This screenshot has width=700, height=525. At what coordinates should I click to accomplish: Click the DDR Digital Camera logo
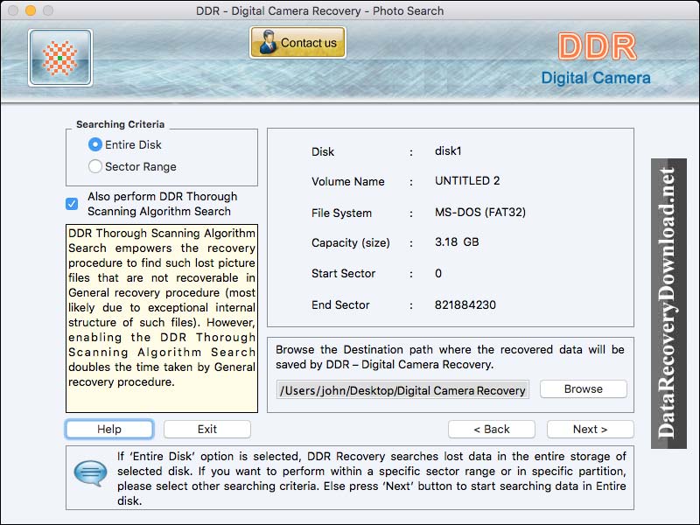pyautogui.click(x=597, y=59)
